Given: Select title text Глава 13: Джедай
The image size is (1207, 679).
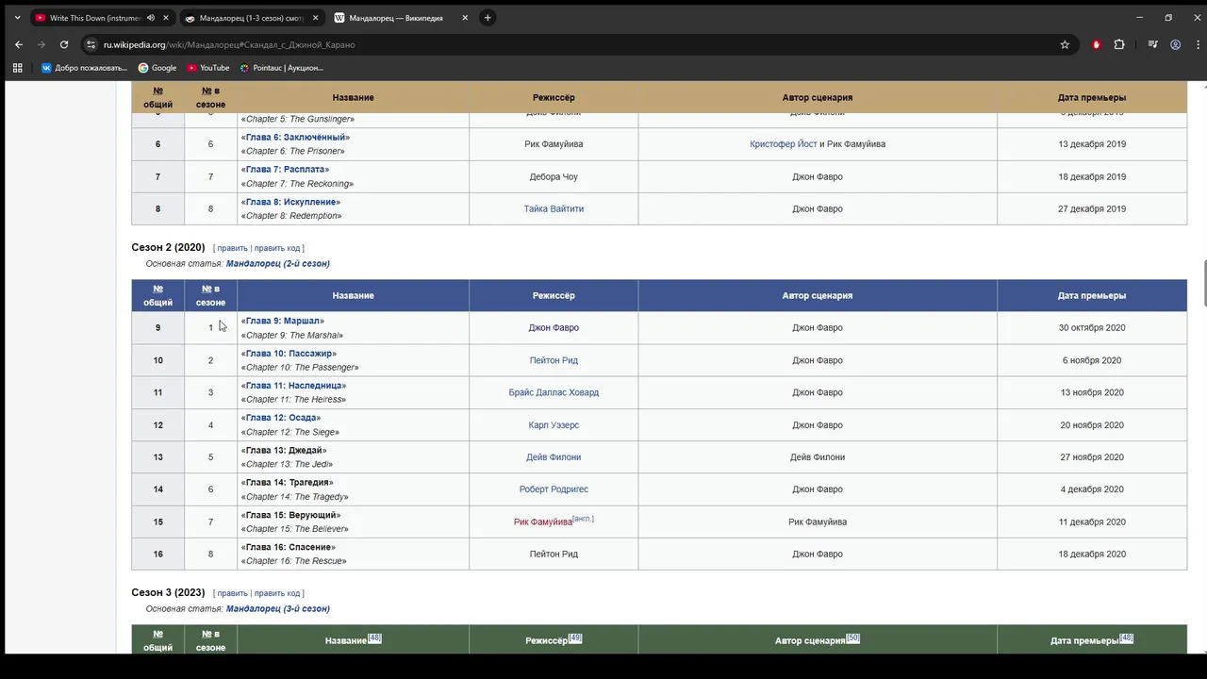Looking at the screenshot, I should click(x=286, y=451).
